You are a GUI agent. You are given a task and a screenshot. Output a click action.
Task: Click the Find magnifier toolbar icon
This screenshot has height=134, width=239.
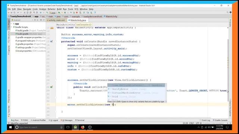click(34, 13)
